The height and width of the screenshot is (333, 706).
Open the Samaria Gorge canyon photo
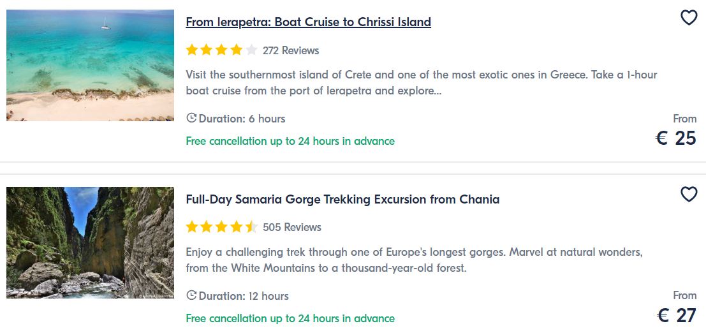point(90,242)
